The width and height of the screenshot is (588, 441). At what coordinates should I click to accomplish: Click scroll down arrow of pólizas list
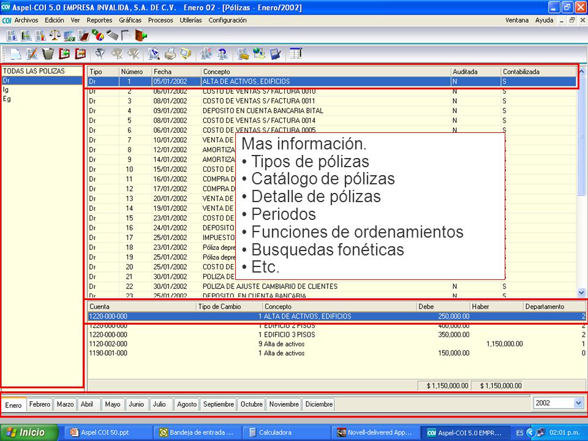tap(581, 293)
